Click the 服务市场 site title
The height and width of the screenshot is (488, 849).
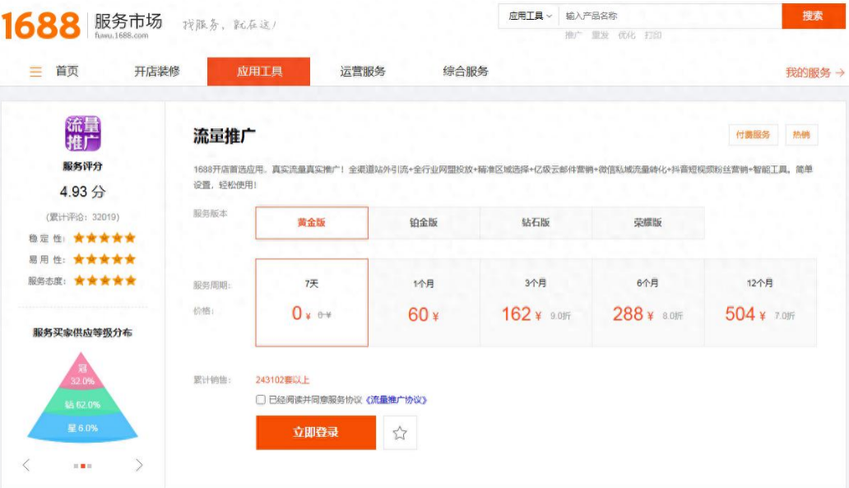coord(128,21)
